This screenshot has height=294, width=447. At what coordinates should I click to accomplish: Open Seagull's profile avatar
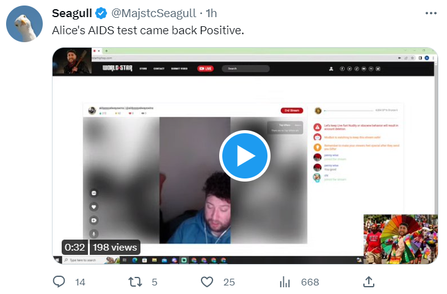point(24,24)
